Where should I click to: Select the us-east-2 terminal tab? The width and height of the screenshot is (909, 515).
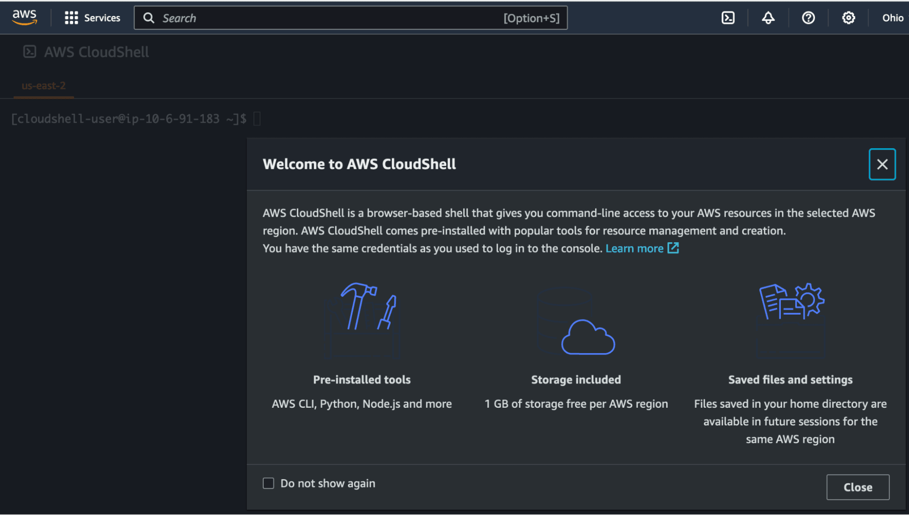(44, 86)
